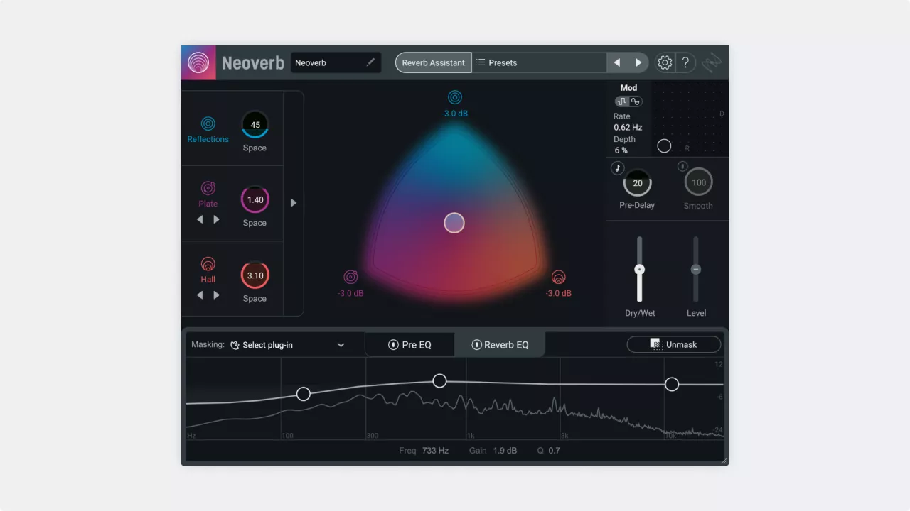Open the Presets browser list

point(540,62)
